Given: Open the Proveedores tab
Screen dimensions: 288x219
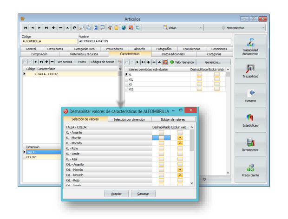Looking at the screenshot, I should pos(114,49).
